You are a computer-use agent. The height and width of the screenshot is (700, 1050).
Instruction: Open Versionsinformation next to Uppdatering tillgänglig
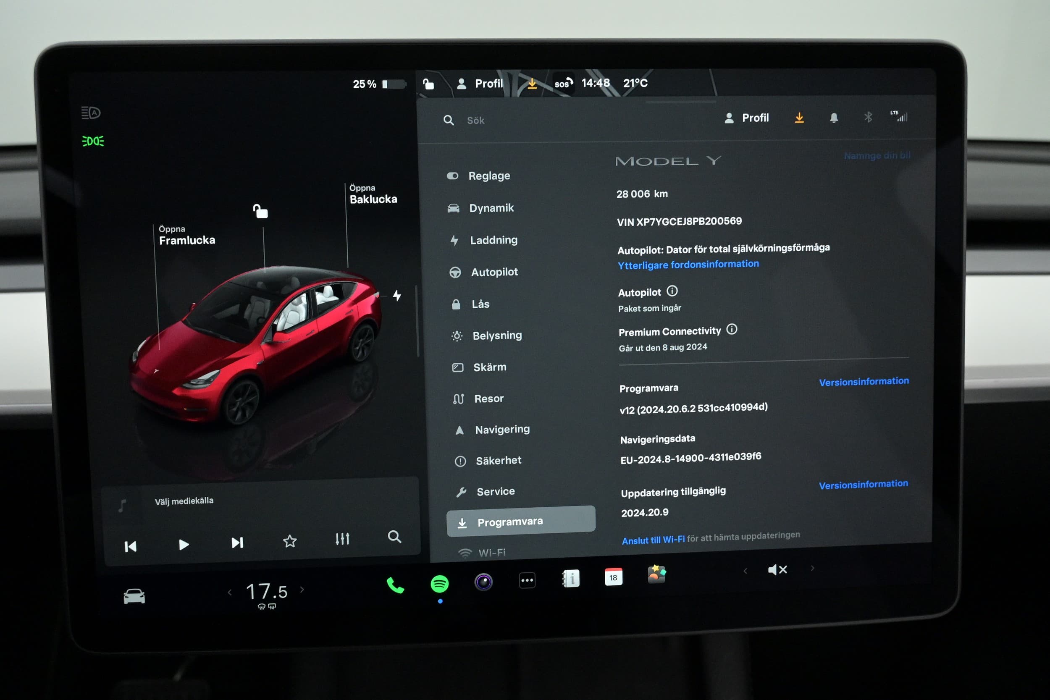pos(864,485)
